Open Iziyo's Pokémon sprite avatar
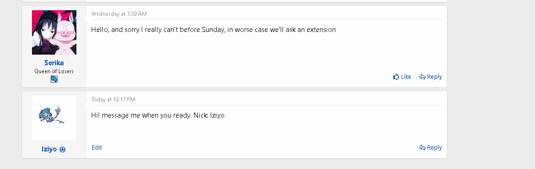 click(x=54, y=118)
